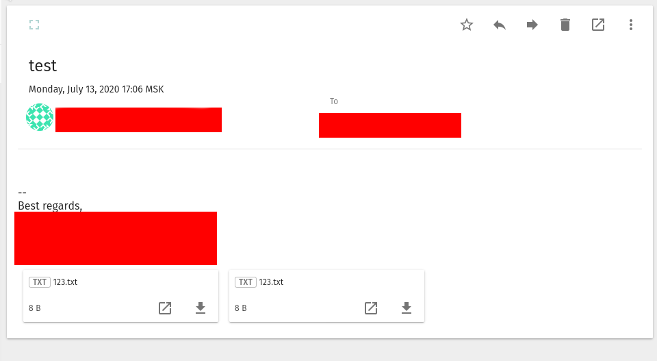Delete this email with trash icon
Screen dimensions: 657x361
[565, 25]
